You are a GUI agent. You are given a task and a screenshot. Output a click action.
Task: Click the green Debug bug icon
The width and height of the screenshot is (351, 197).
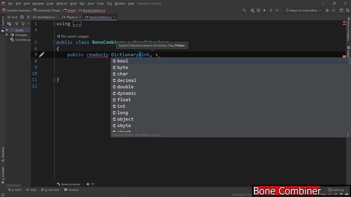[x=327, y=10]
